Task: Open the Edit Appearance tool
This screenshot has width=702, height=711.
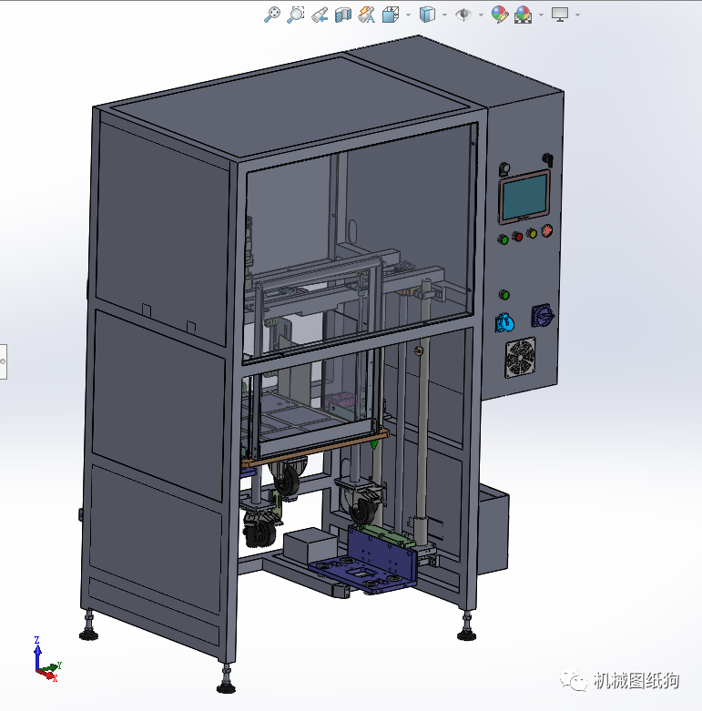Action: [500, 15]
